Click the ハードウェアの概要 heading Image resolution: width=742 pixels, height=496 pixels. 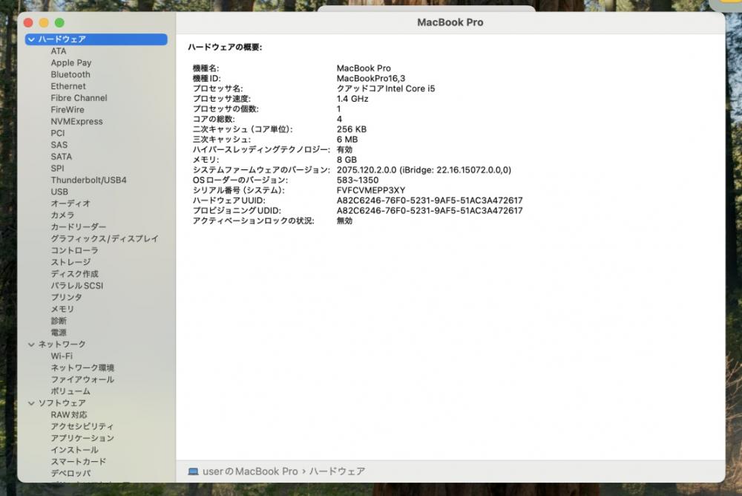point(225,48)
